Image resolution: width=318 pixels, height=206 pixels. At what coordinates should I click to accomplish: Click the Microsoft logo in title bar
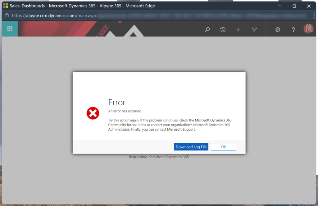coord(5,6)
